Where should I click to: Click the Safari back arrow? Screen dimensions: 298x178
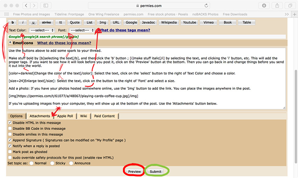(26, 6)
